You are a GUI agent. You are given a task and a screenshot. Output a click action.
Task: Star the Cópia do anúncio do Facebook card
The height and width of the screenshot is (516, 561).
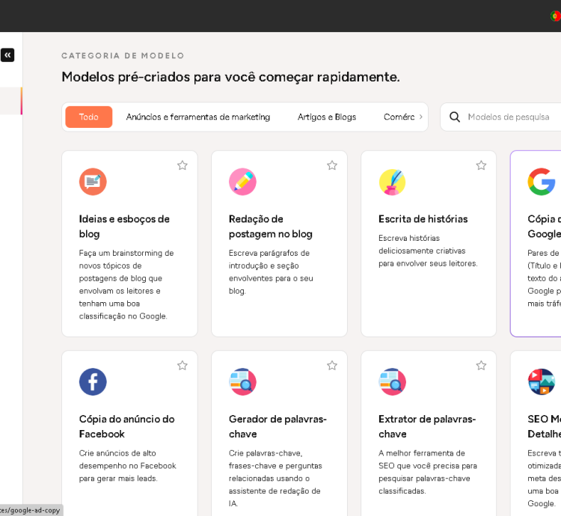click(x=183, y=366)
